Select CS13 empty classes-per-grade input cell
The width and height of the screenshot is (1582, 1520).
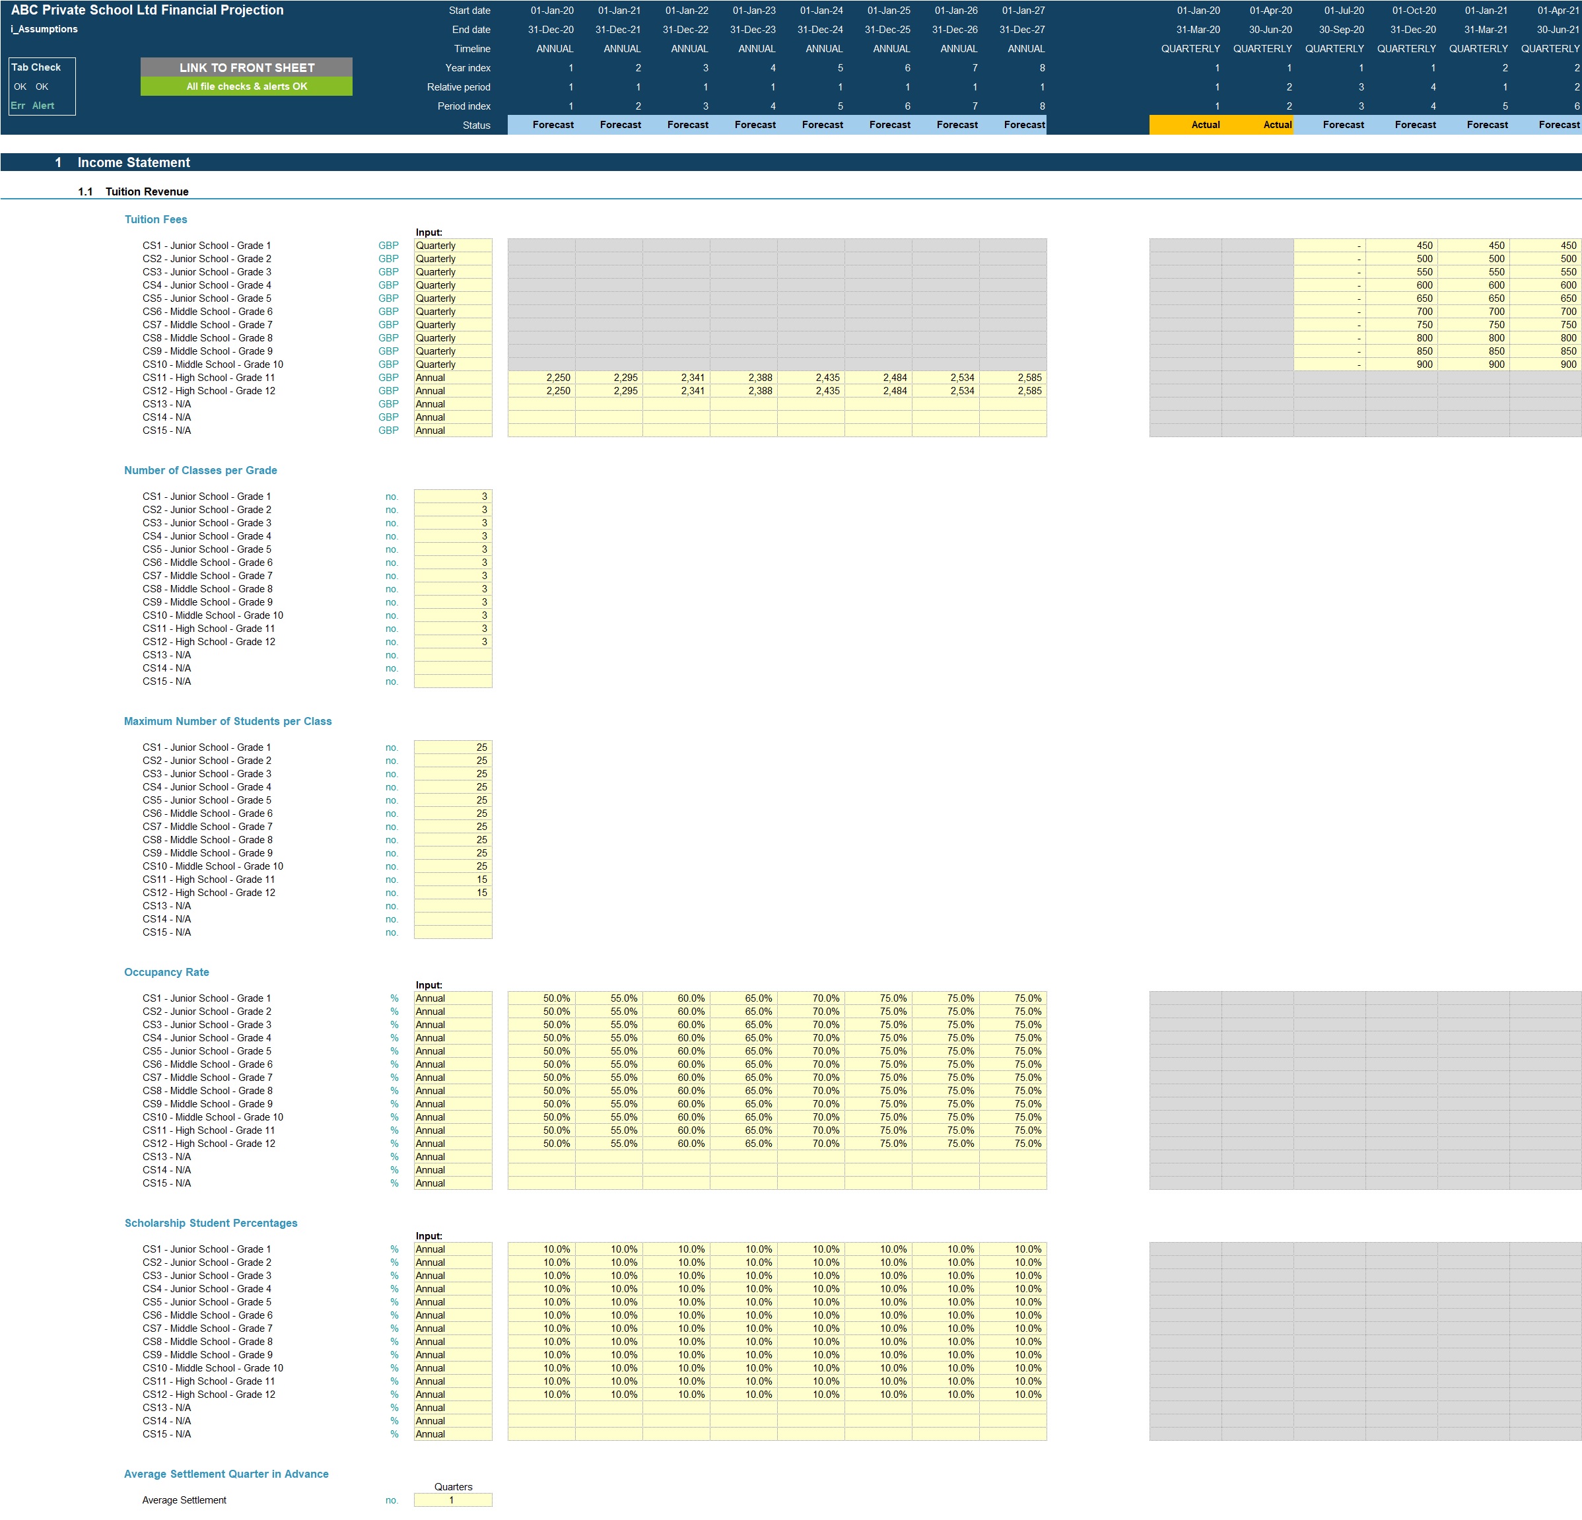pos(453,656)
